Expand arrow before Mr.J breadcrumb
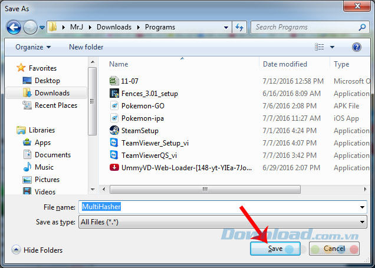The image size is (375, 268). [64, 27]
